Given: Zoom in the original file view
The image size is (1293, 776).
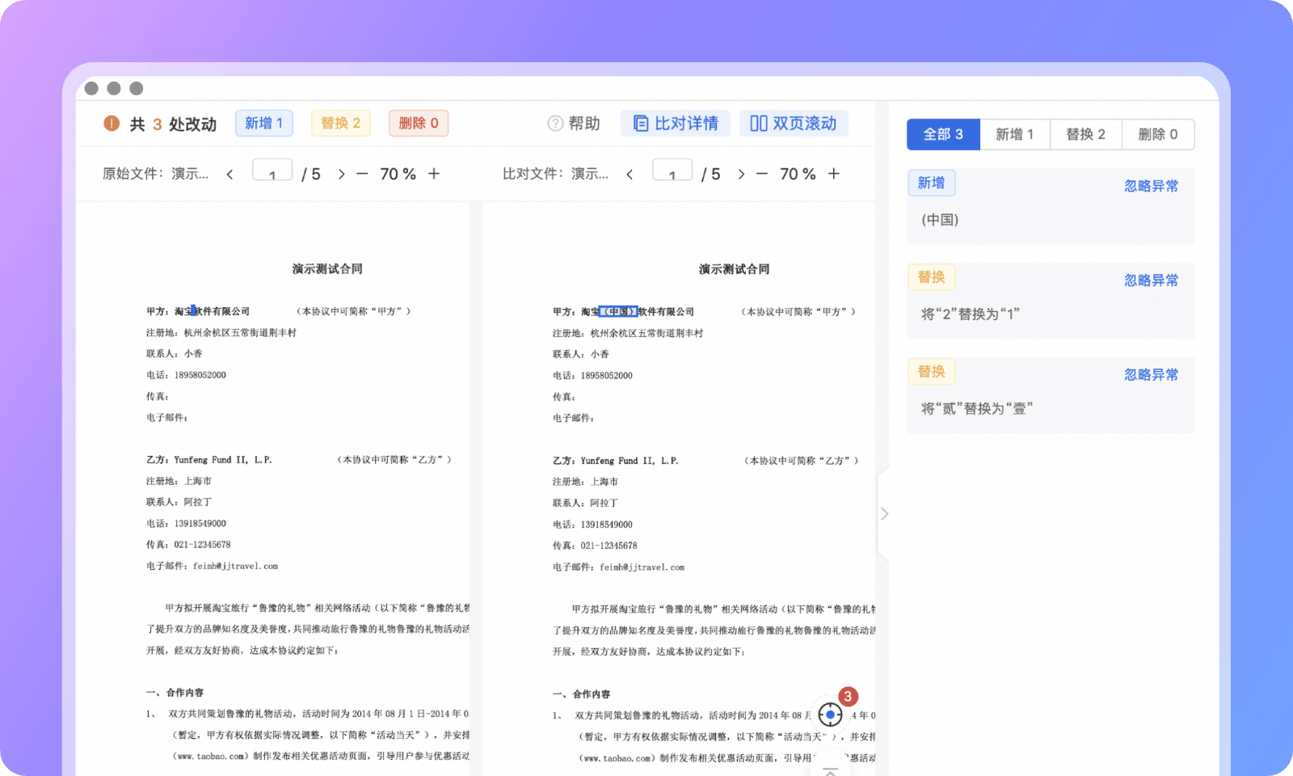Looking at the screenshot, I should (x=434, y=174).
